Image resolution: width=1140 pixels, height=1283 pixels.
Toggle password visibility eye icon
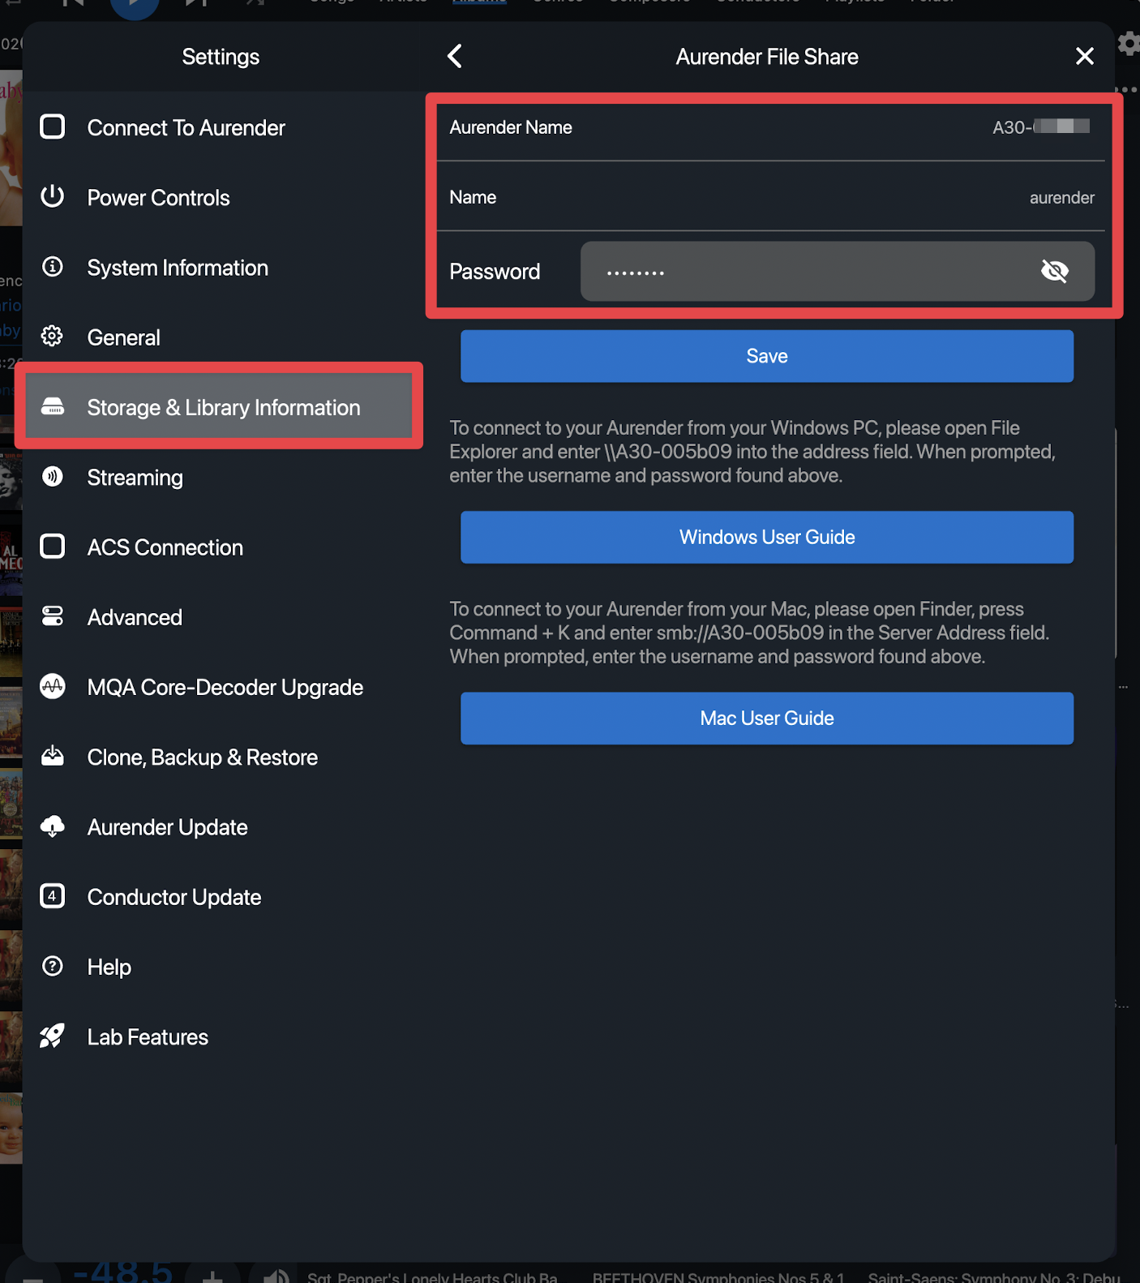coord(1055,271)
